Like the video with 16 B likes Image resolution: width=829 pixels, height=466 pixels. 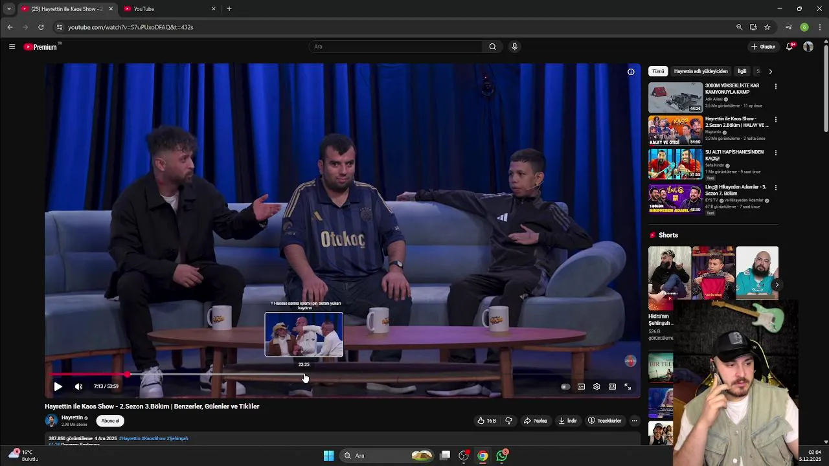(x=486, y=421)
